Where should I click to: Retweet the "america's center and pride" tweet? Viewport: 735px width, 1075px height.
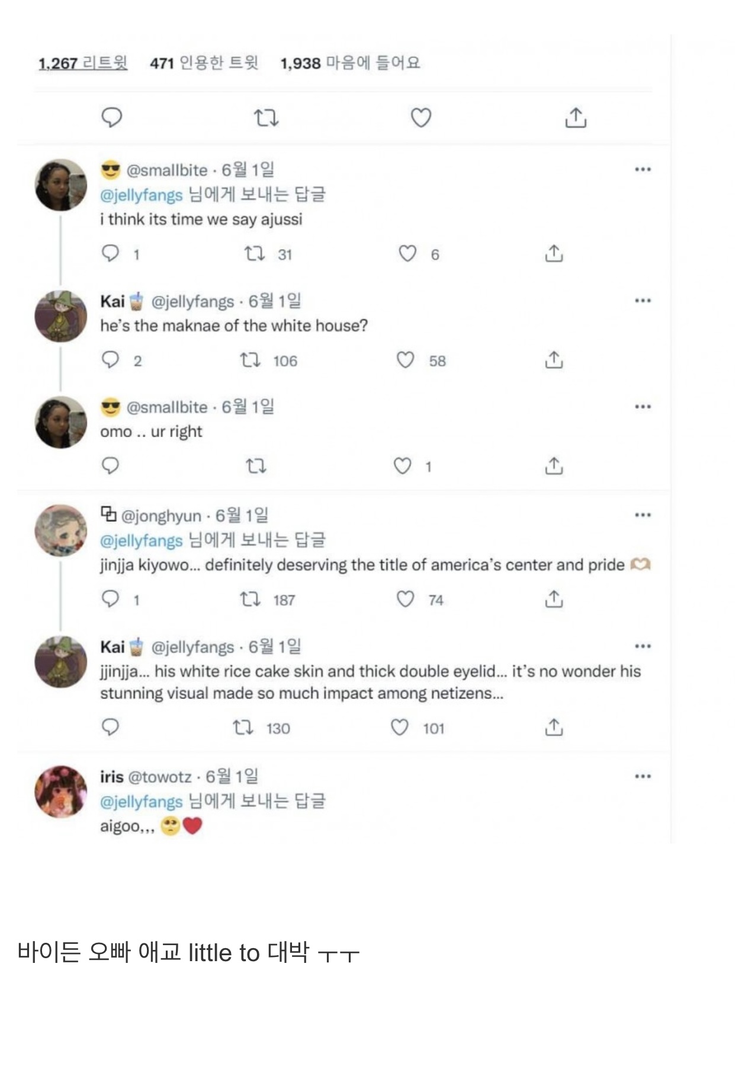click(x=250, y=599)
